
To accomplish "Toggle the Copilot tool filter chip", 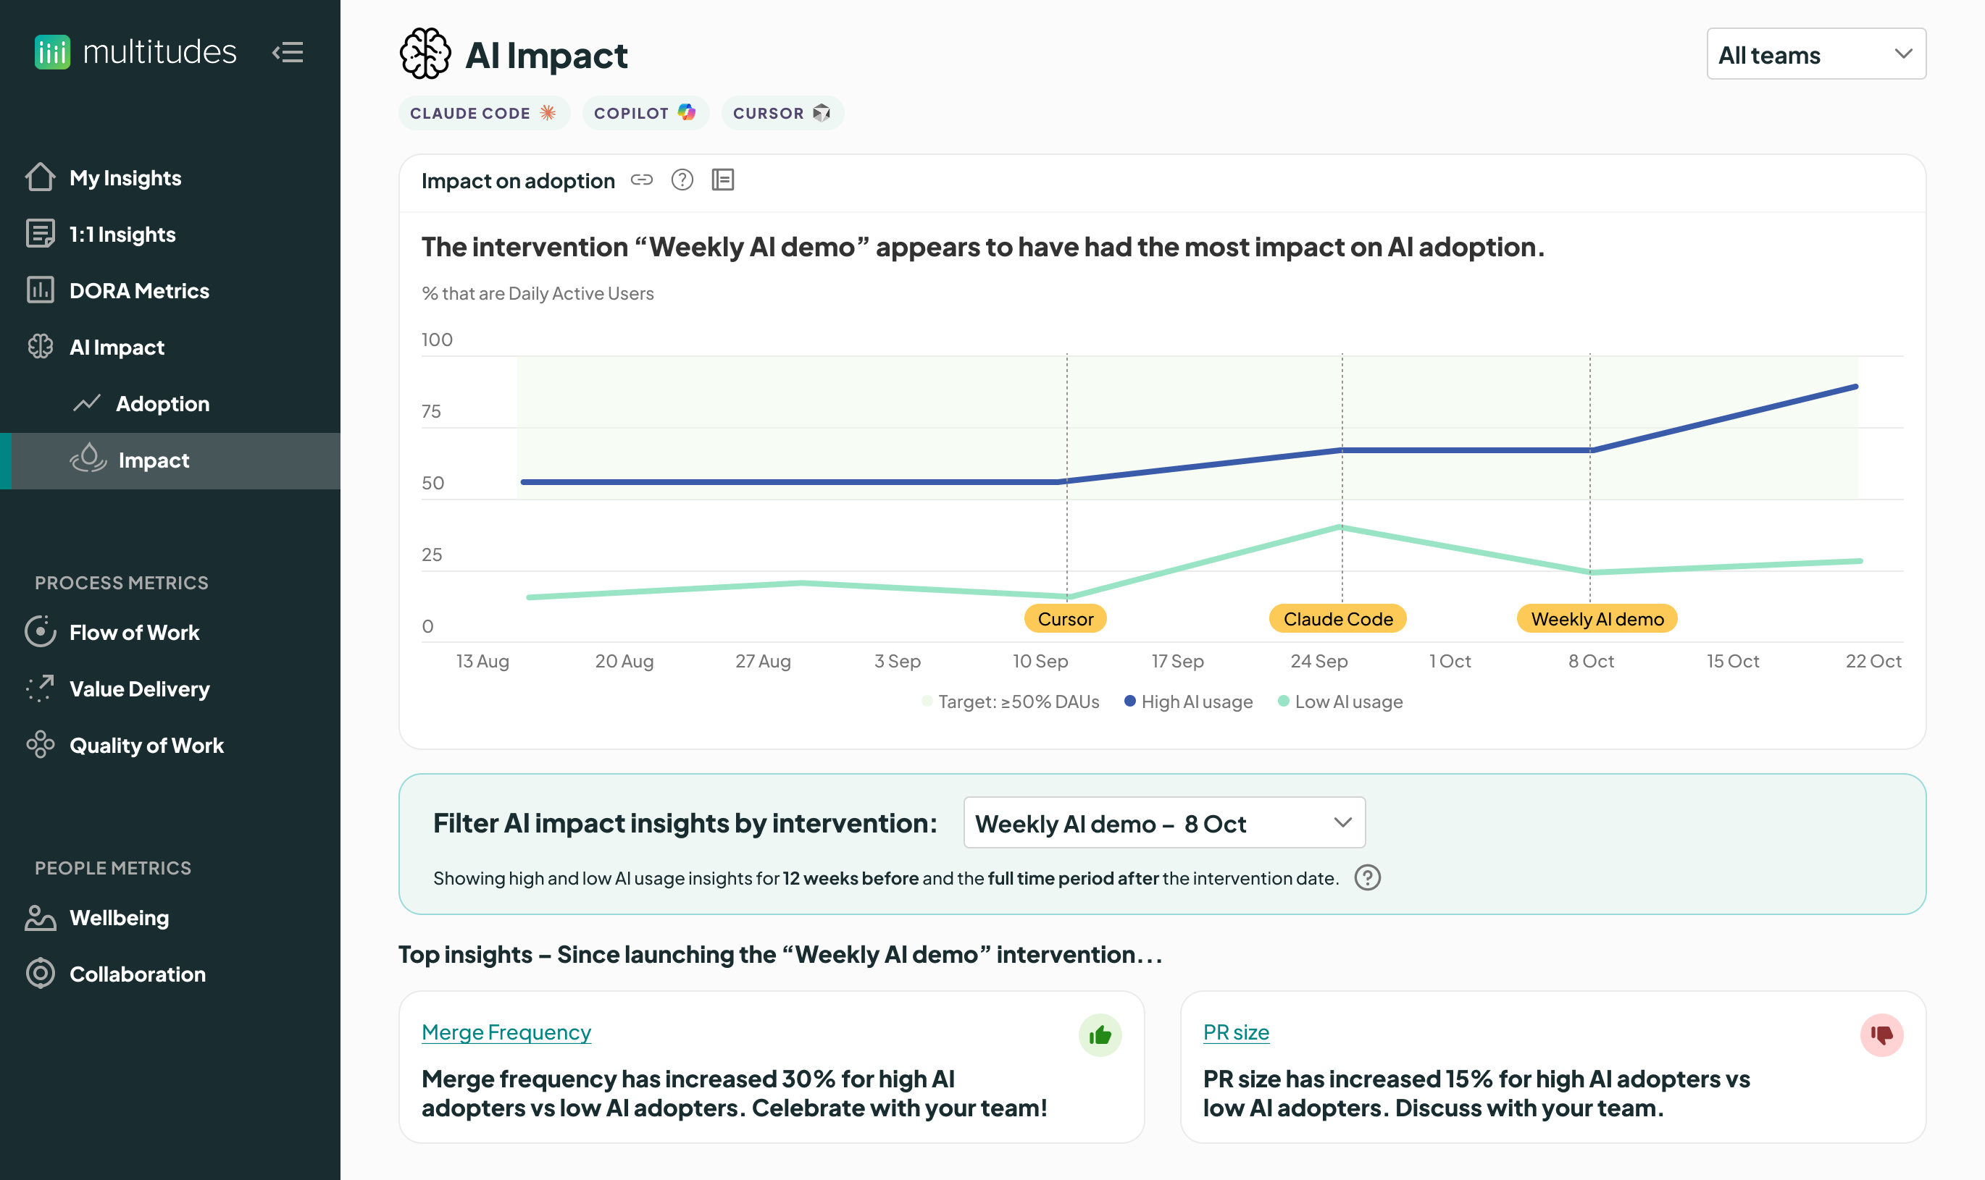I will click(x=645, y=112).
